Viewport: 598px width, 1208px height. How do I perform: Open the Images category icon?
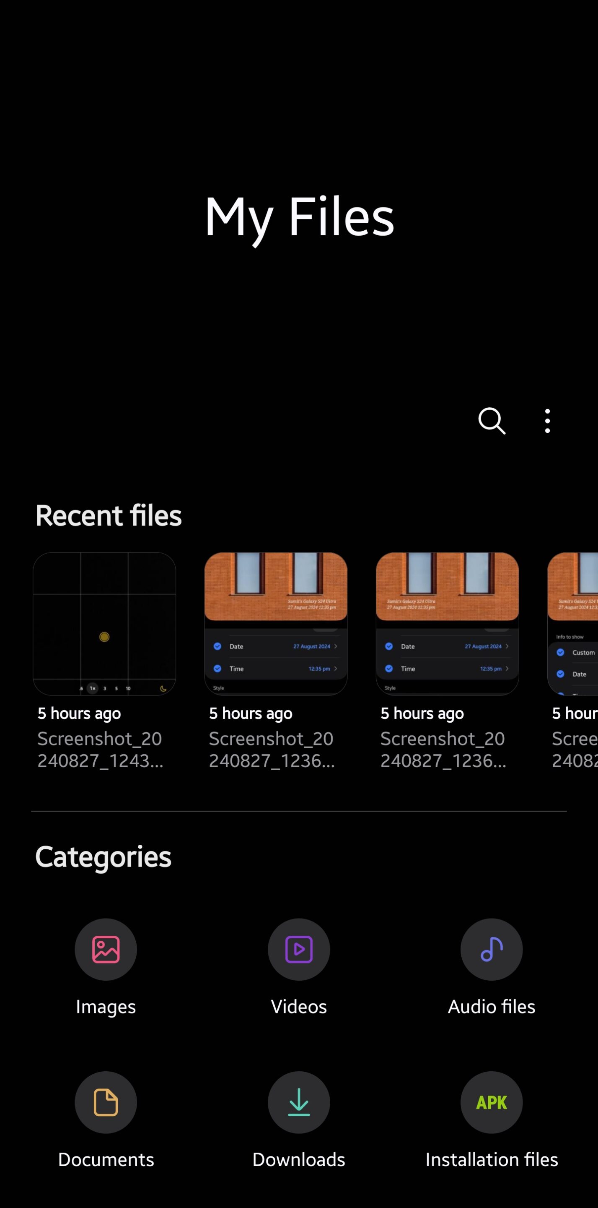coord(106,949)
